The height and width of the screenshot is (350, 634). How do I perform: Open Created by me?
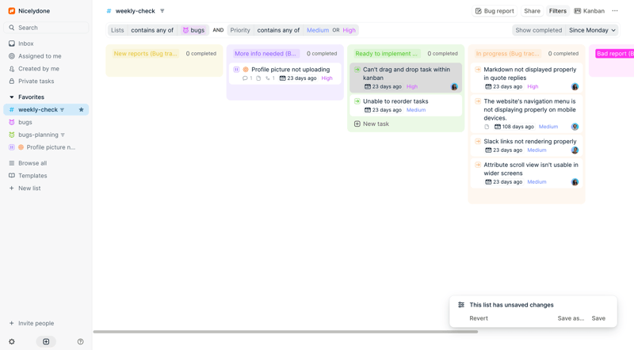pos(46,68)
